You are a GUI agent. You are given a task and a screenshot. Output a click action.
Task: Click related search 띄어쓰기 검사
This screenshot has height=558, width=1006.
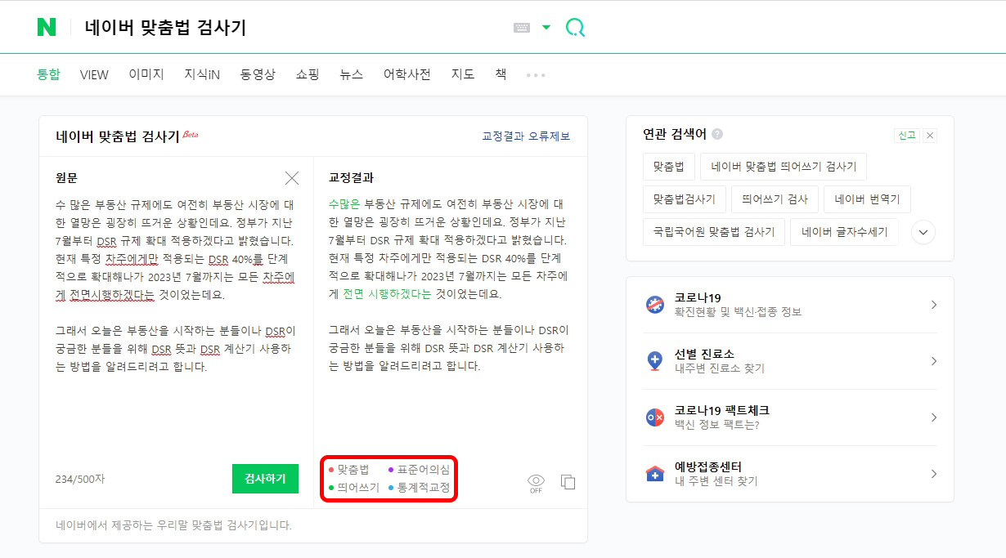775,199
